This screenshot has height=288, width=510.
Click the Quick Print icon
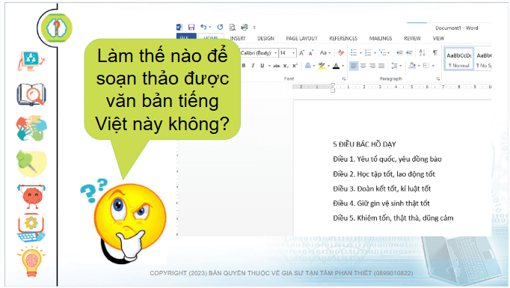pos(245,27)
